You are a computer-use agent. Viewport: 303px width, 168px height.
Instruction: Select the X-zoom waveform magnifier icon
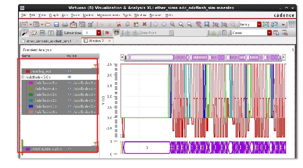pyautogui.click(x=216, y=25)
